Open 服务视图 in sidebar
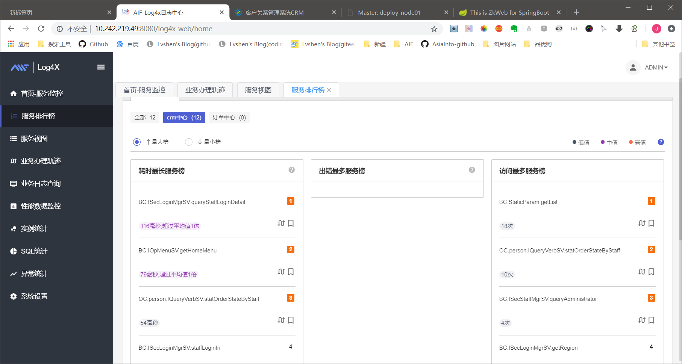The image size is (682, 364). click(57, 139)
